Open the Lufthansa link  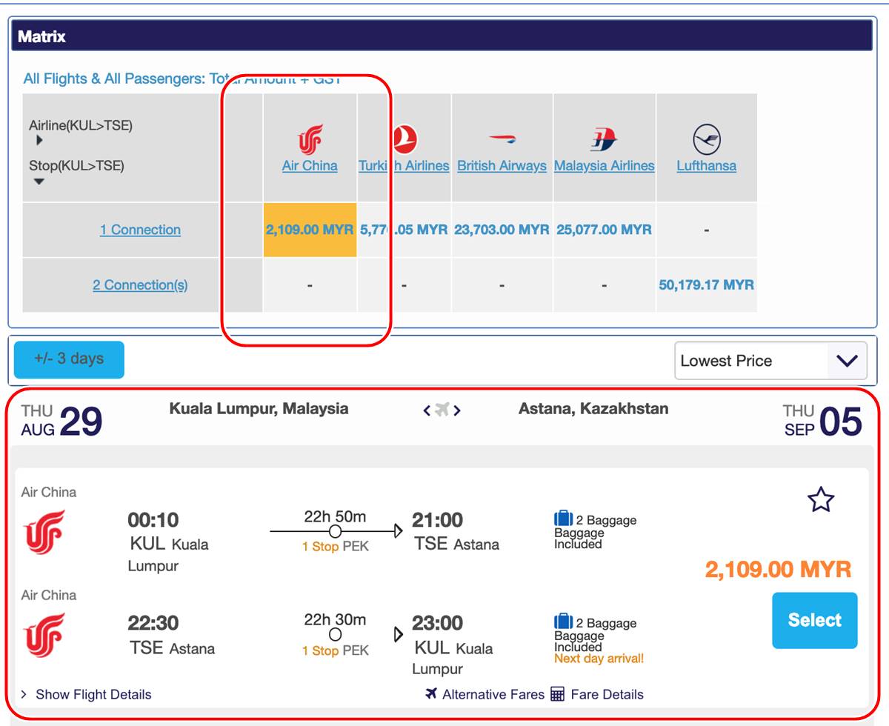(x=707, y=166)
